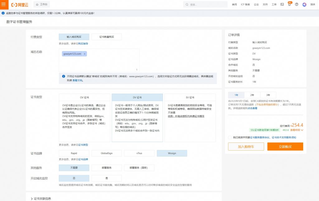This screenshot has height=201, width=319.
Task: Expand 查看明细 price details
Action: (x=297, y=130)
